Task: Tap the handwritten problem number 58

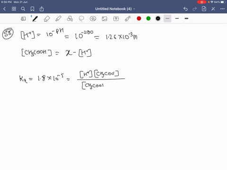Action: pyautogui.click(x=8, y=34)
